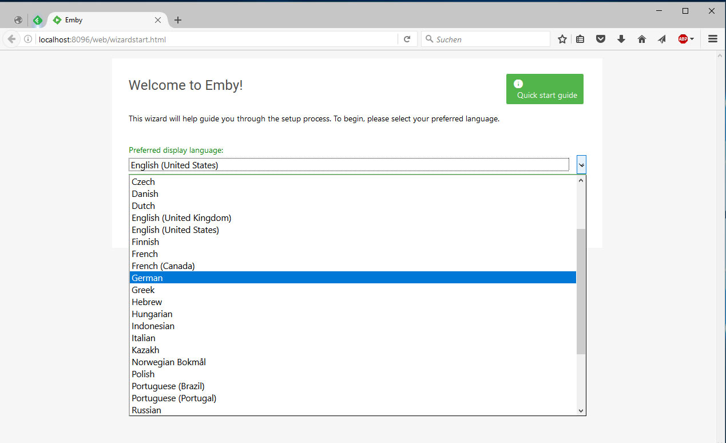Screen dimensions: 726x443
Task: Pick Polish from the language list
Action: point(353,374)
